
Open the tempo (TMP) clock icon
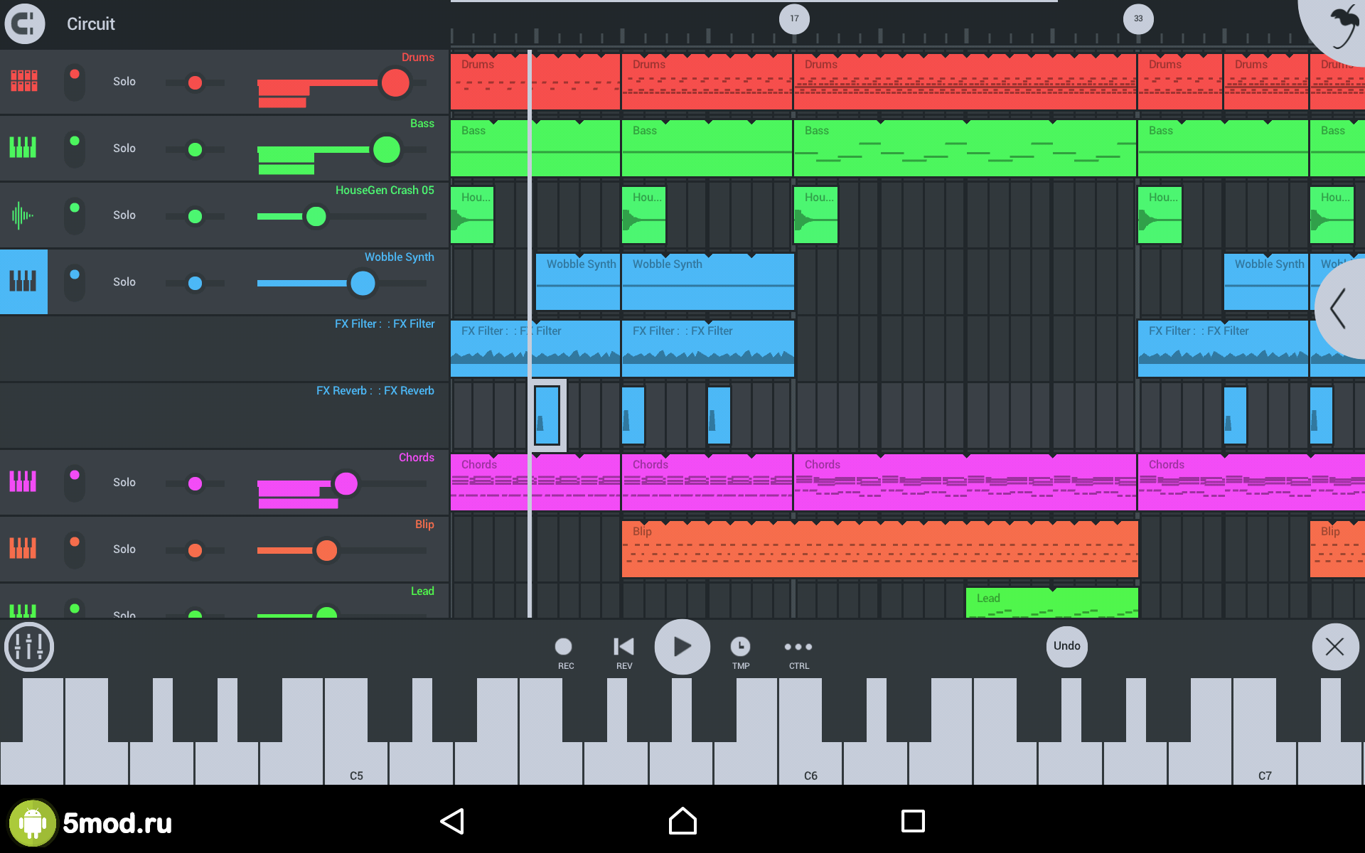click(x=740, y=647)
